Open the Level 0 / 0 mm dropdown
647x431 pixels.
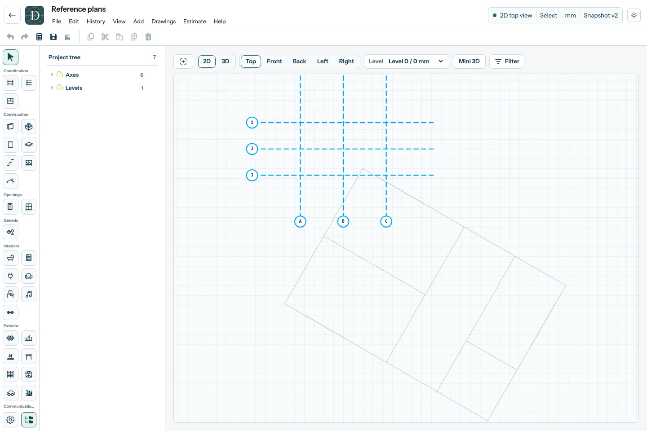point(406,62)
